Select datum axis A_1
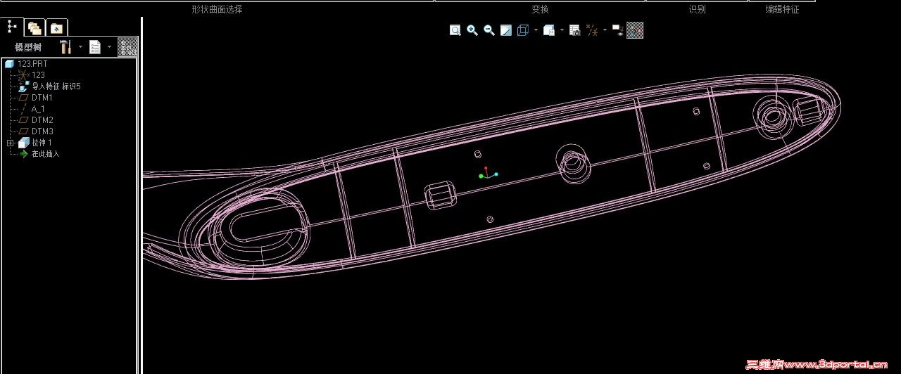 [32, 109]
